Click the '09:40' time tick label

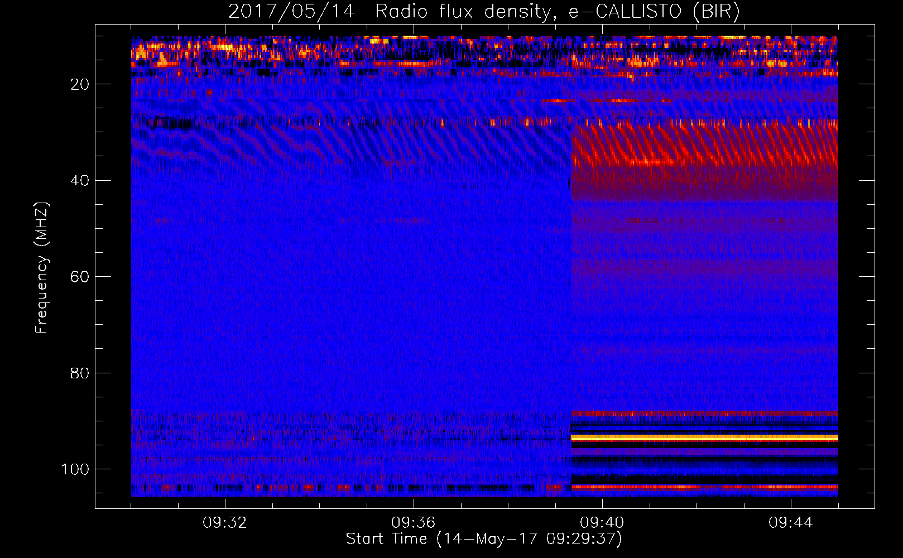tap(602, 523)
